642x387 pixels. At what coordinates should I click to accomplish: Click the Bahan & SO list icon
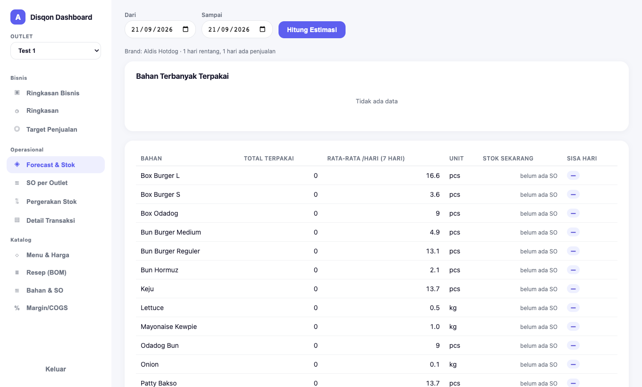[x=17, y=290]
